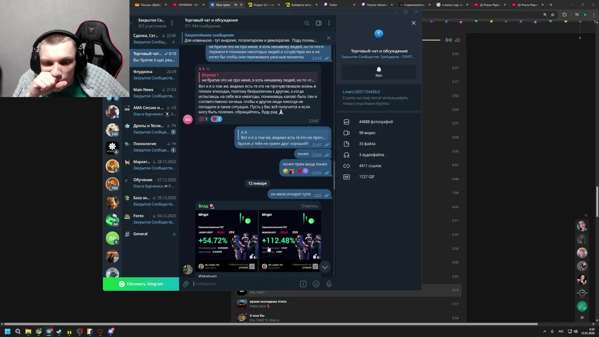This screenshot has height=337, width=599.
Task: Open the emoji picker in the message bar
Action: 316,284
